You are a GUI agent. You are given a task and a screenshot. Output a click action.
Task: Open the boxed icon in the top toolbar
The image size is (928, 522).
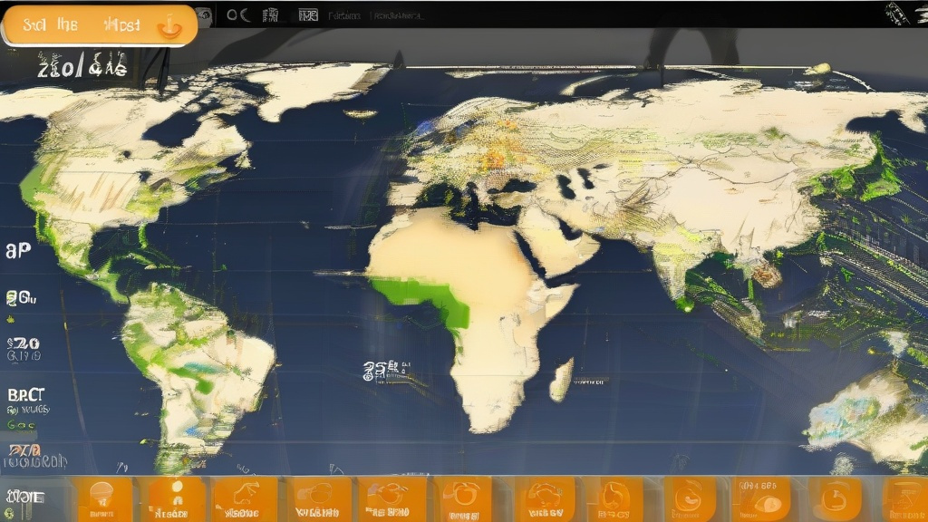[x=308, y=14]
